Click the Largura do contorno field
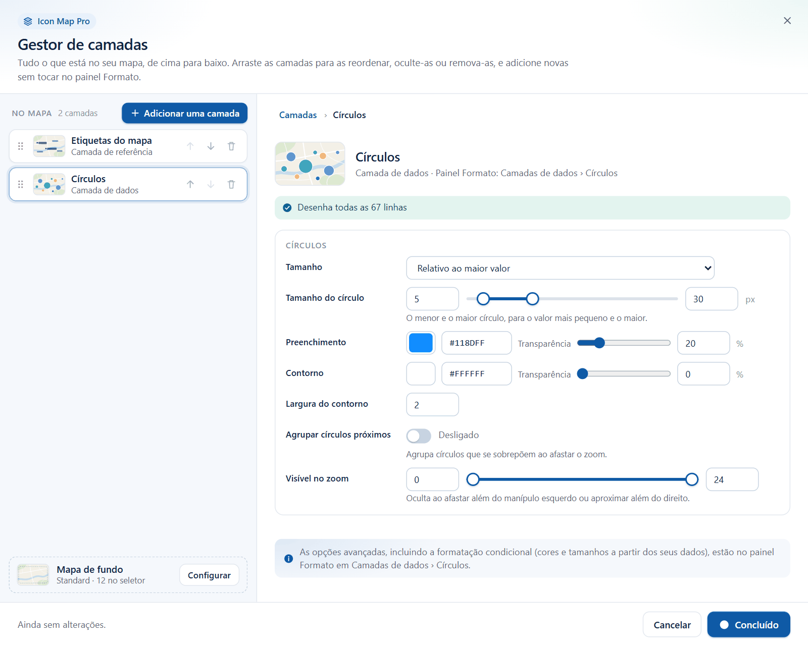Viewport: 808px width, 646px height. pyautogui.click(x=432, y=405)
